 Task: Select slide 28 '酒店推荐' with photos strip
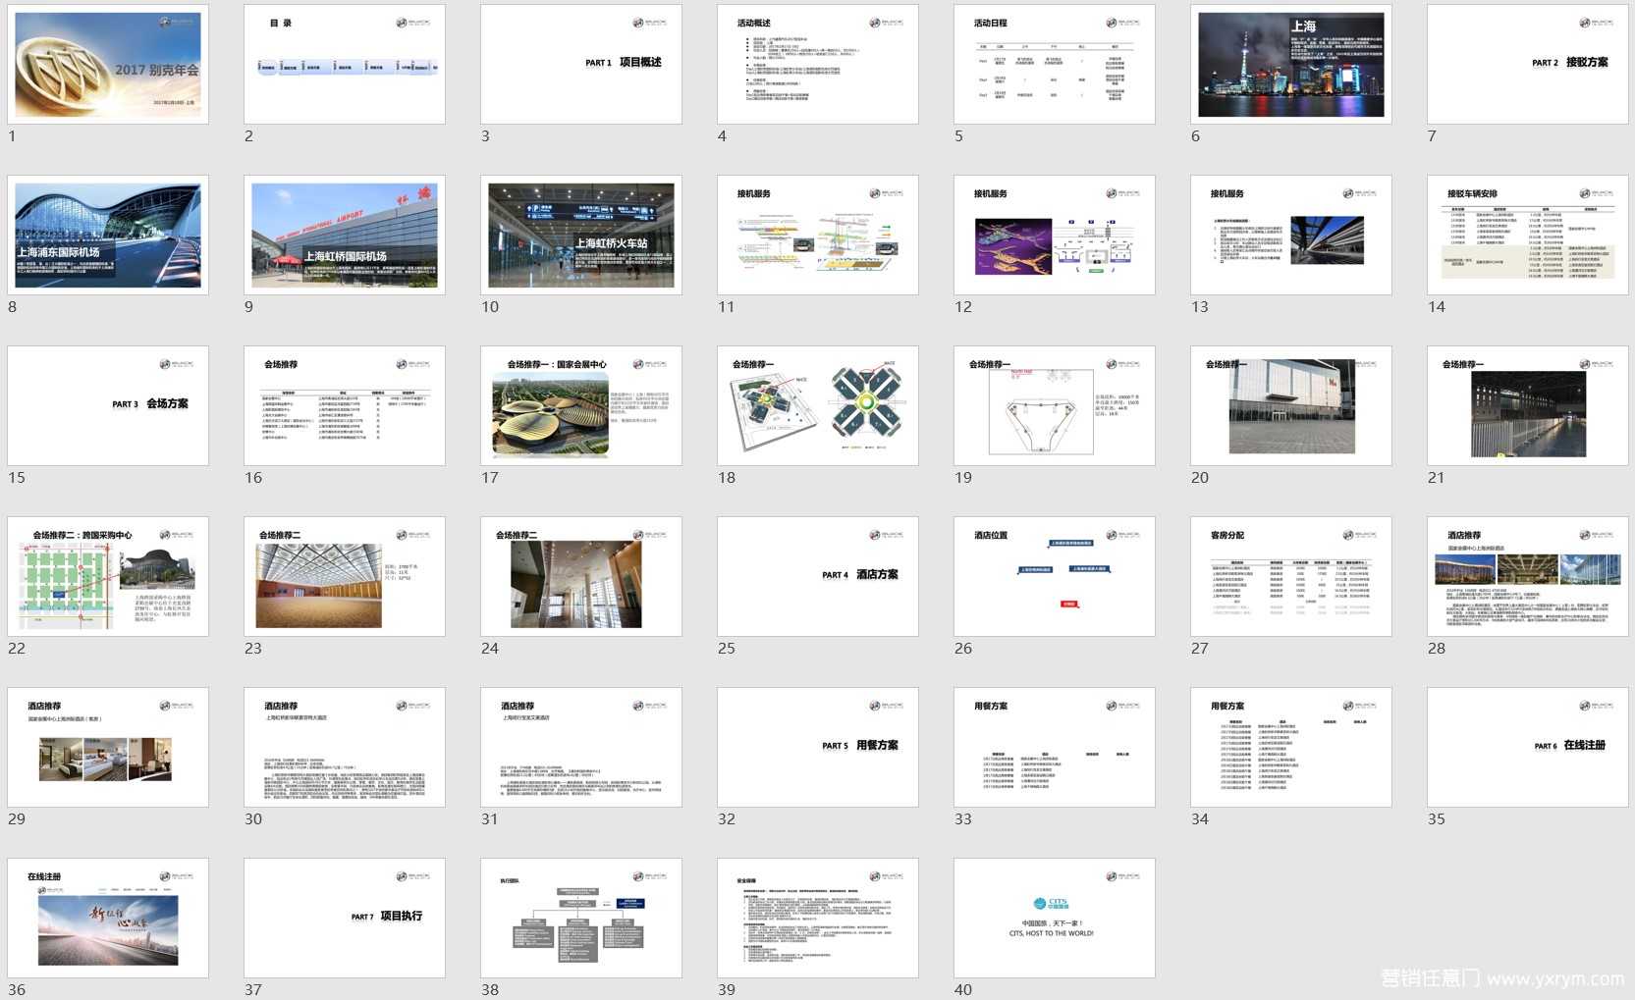(1528, 576)
